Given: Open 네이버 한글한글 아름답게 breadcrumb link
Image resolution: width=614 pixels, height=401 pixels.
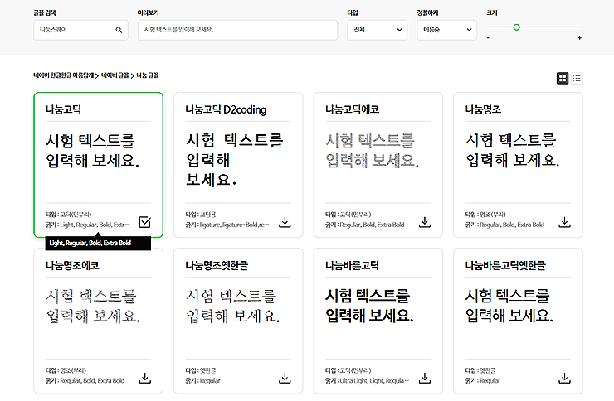Looking at the screenshot, I should [63, 75].
